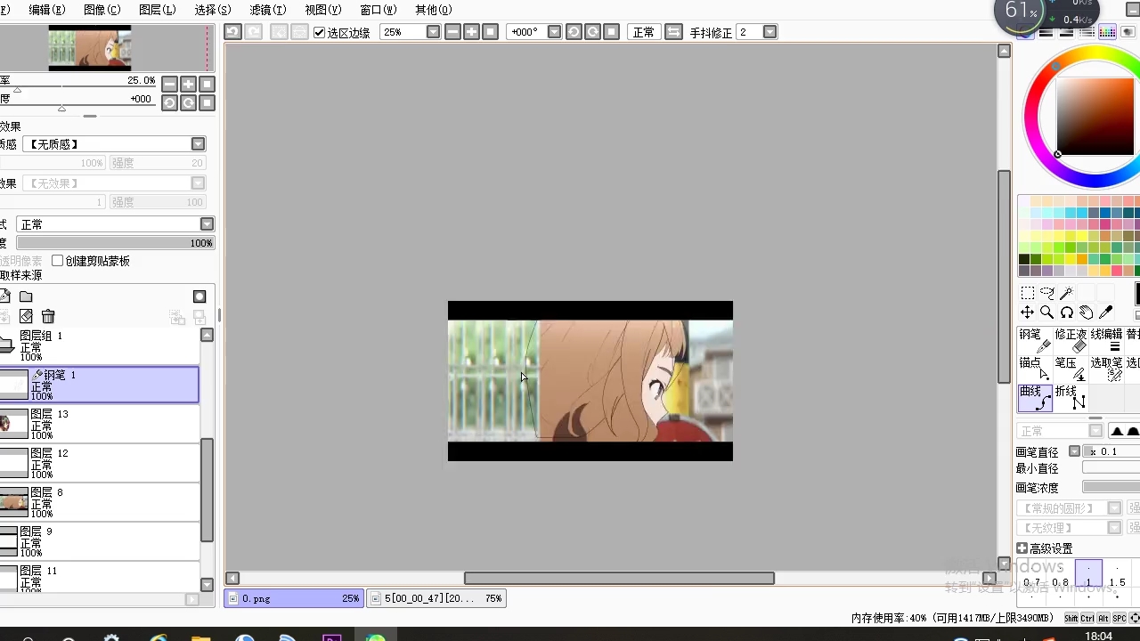Screen dimensions: 1140x641
Task: Adjust the layer opacity 100% slider
Action: pos(115,243)
